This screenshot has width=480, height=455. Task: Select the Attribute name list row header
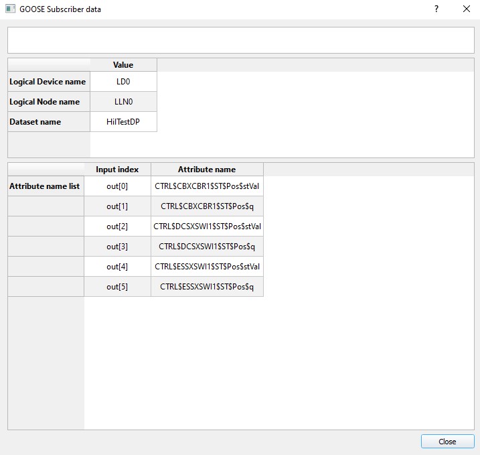[x=46, y=186]
